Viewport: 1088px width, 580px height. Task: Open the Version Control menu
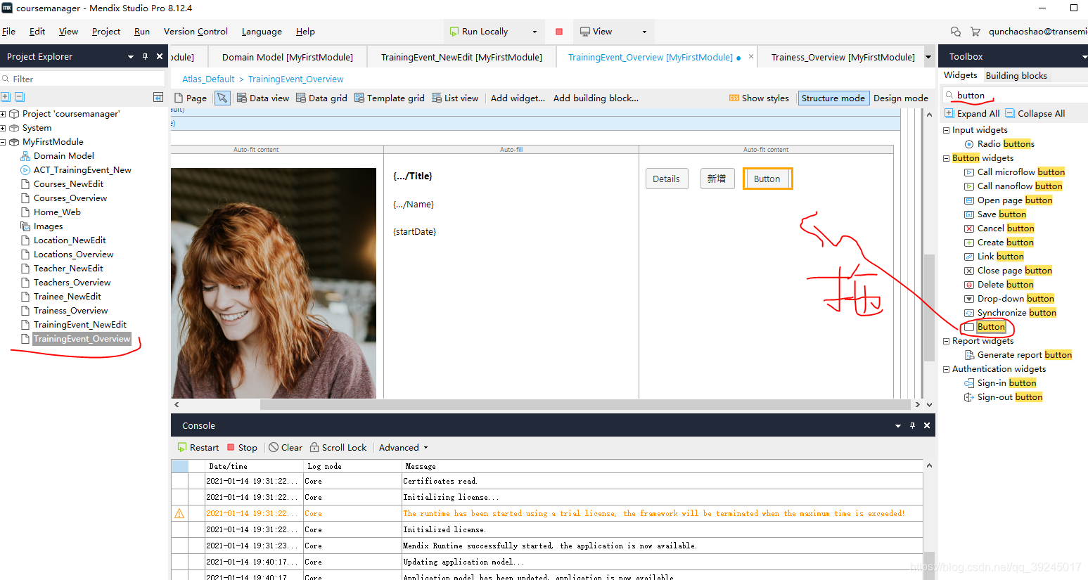pos(196,32)
